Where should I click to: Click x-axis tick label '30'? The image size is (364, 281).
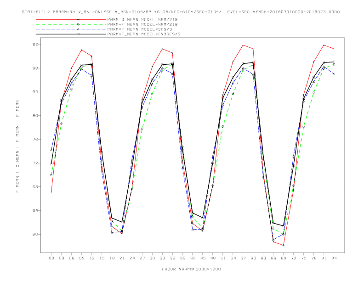[x=152, y=258]
